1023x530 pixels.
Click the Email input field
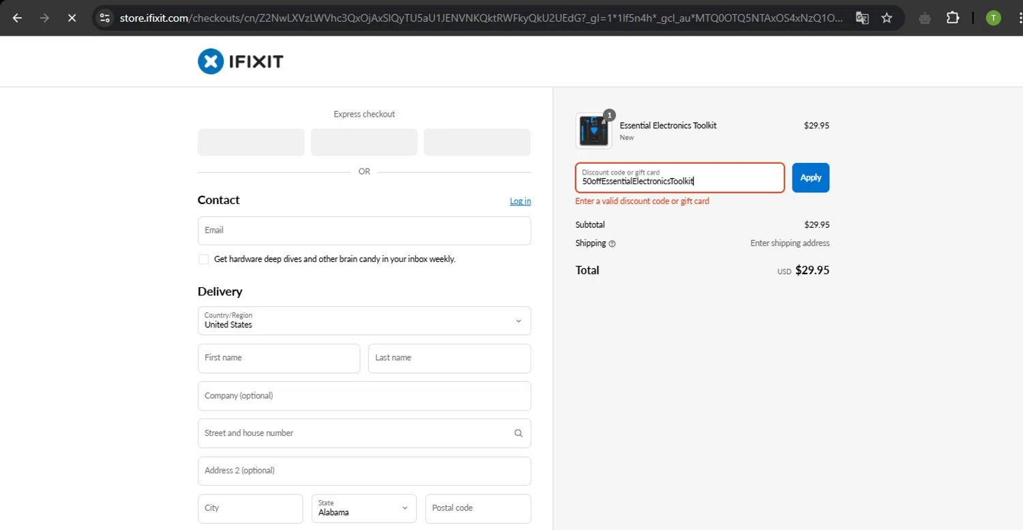[364, 231]
